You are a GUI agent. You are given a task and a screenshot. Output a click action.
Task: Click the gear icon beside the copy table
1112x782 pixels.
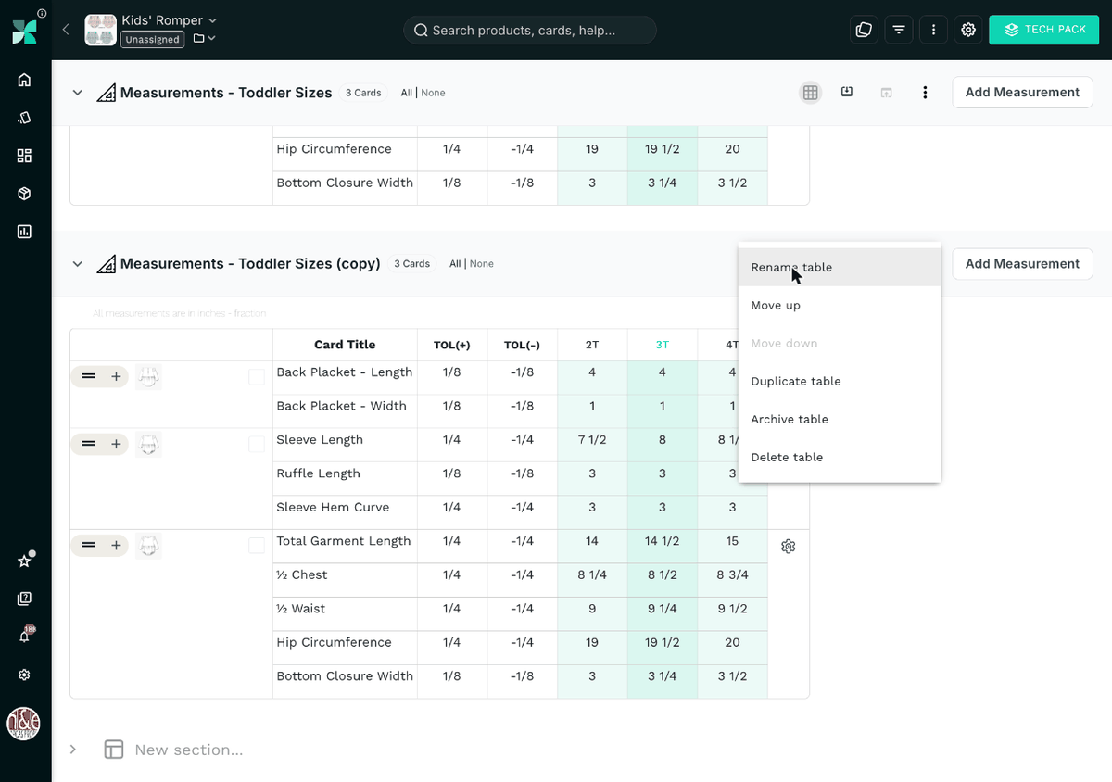click(789, 547)
